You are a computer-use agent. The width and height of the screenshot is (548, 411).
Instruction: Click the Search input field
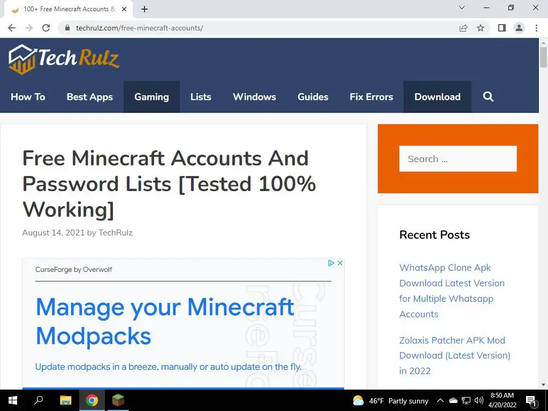(458, 158)
